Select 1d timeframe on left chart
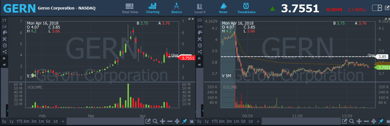Image resolution: width=390 pixels, height=126 pixels. pos(55,121)
